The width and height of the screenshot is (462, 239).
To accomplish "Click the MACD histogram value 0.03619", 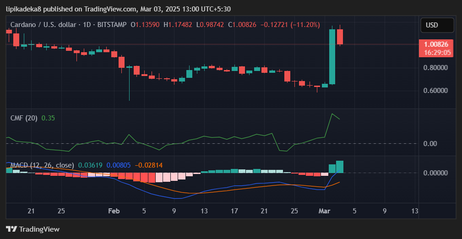I will [90, 165].
